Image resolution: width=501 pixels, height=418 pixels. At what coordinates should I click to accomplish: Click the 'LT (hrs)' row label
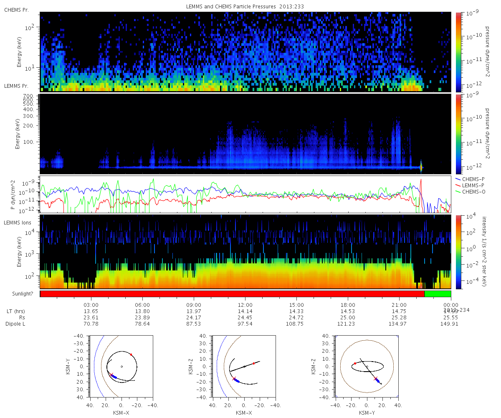pos(16,311)
